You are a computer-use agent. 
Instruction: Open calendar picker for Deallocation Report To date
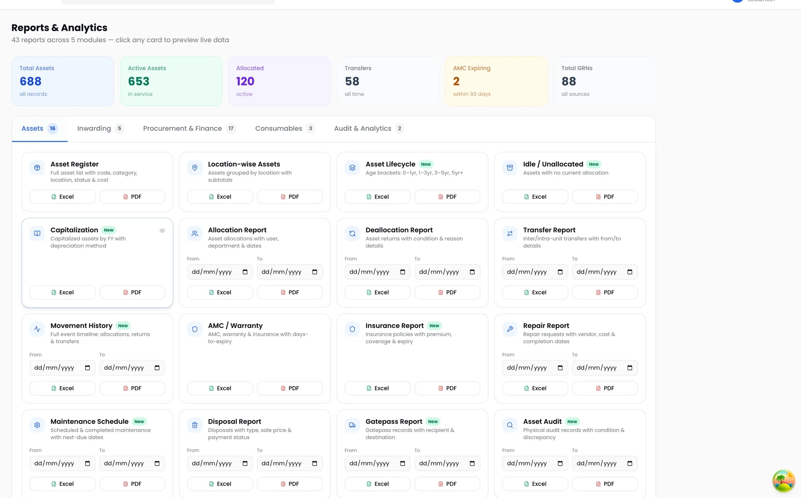[472, 272]
